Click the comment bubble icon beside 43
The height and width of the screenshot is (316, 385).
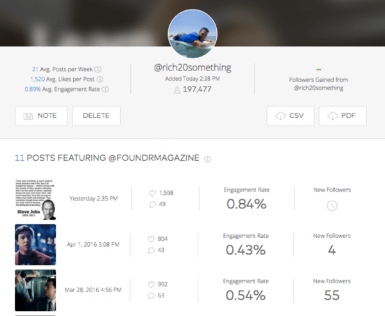[x=151, y=250]
